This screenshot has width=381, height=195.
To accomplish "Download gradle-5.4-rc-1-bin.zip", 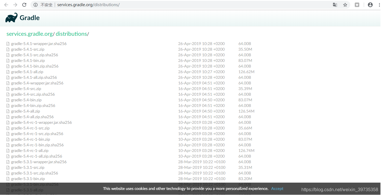I will click(30, 139).
